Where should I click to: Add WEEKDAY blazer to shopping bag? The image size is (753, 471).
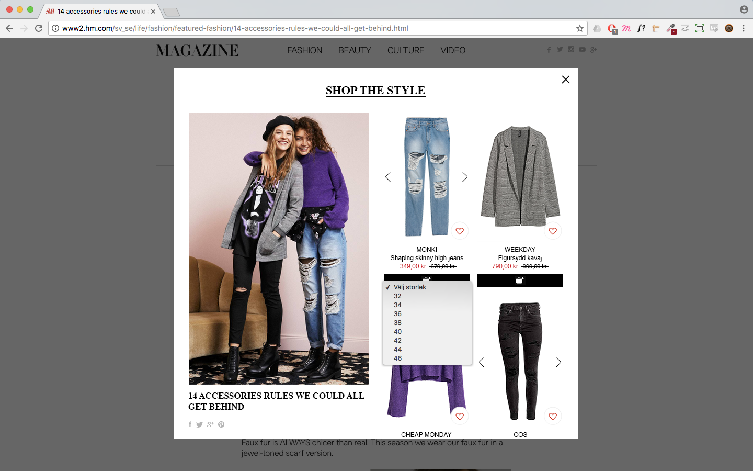coord(520,280)
